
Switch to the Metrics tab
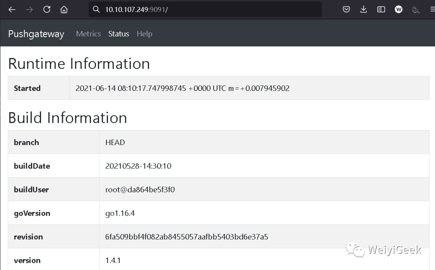[89, 34]
